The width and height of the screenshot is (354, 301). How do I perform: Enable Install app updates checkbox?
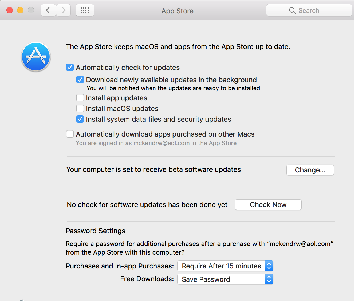coord(80,98)
